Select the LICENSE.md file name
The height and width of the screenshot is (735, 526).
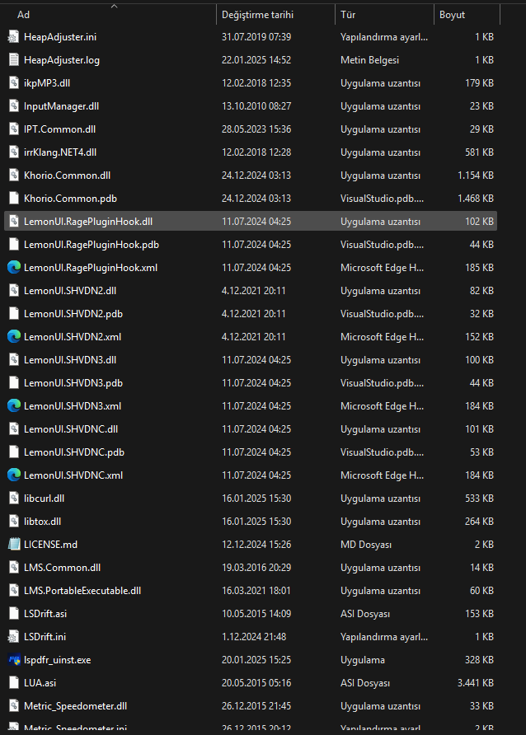tap(50, 544)
